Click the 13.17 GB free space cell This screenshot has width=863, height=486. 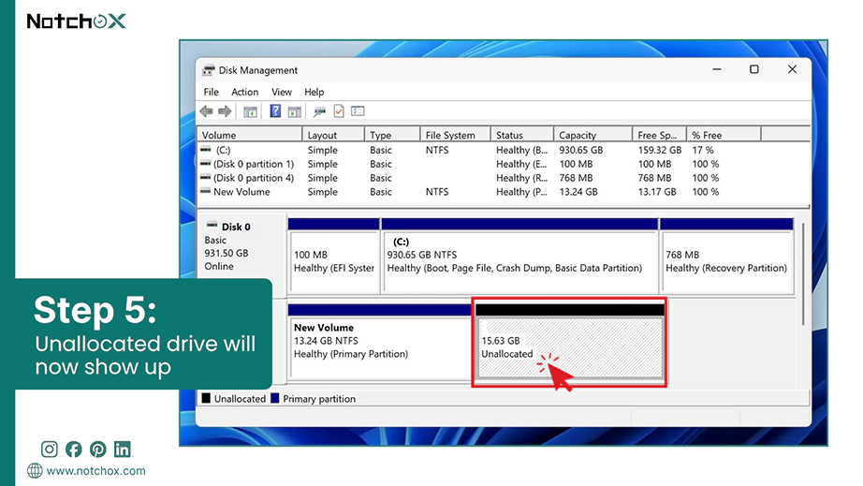click(656, 192)
